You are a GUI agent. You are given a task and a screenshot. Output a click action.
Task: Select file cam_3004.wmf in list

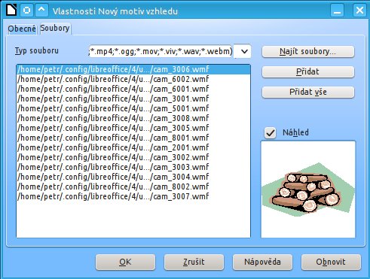tap(133, 177)
